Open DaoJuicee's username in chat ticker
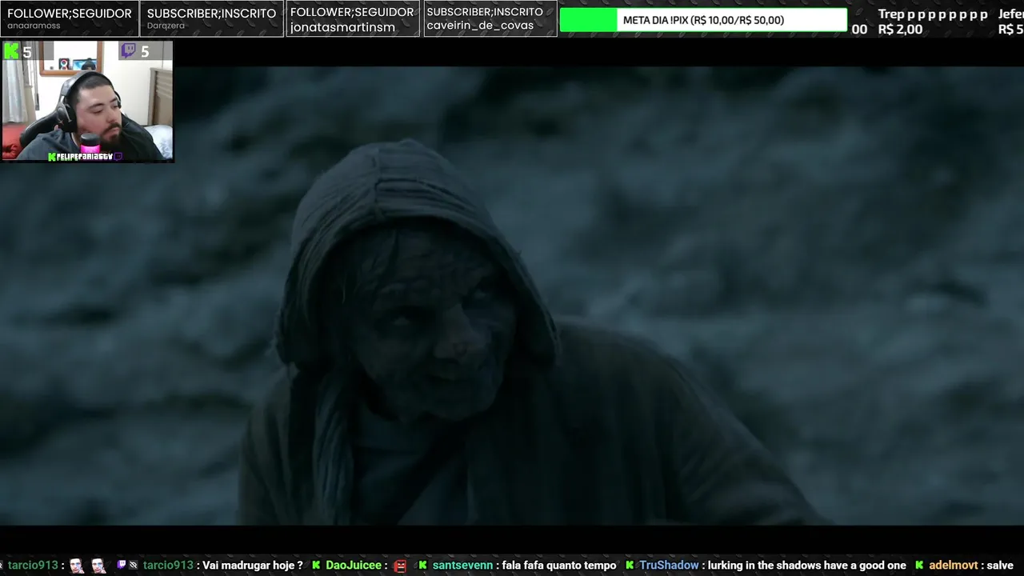Screen dimensions: 1024x576 pos(354,566)
